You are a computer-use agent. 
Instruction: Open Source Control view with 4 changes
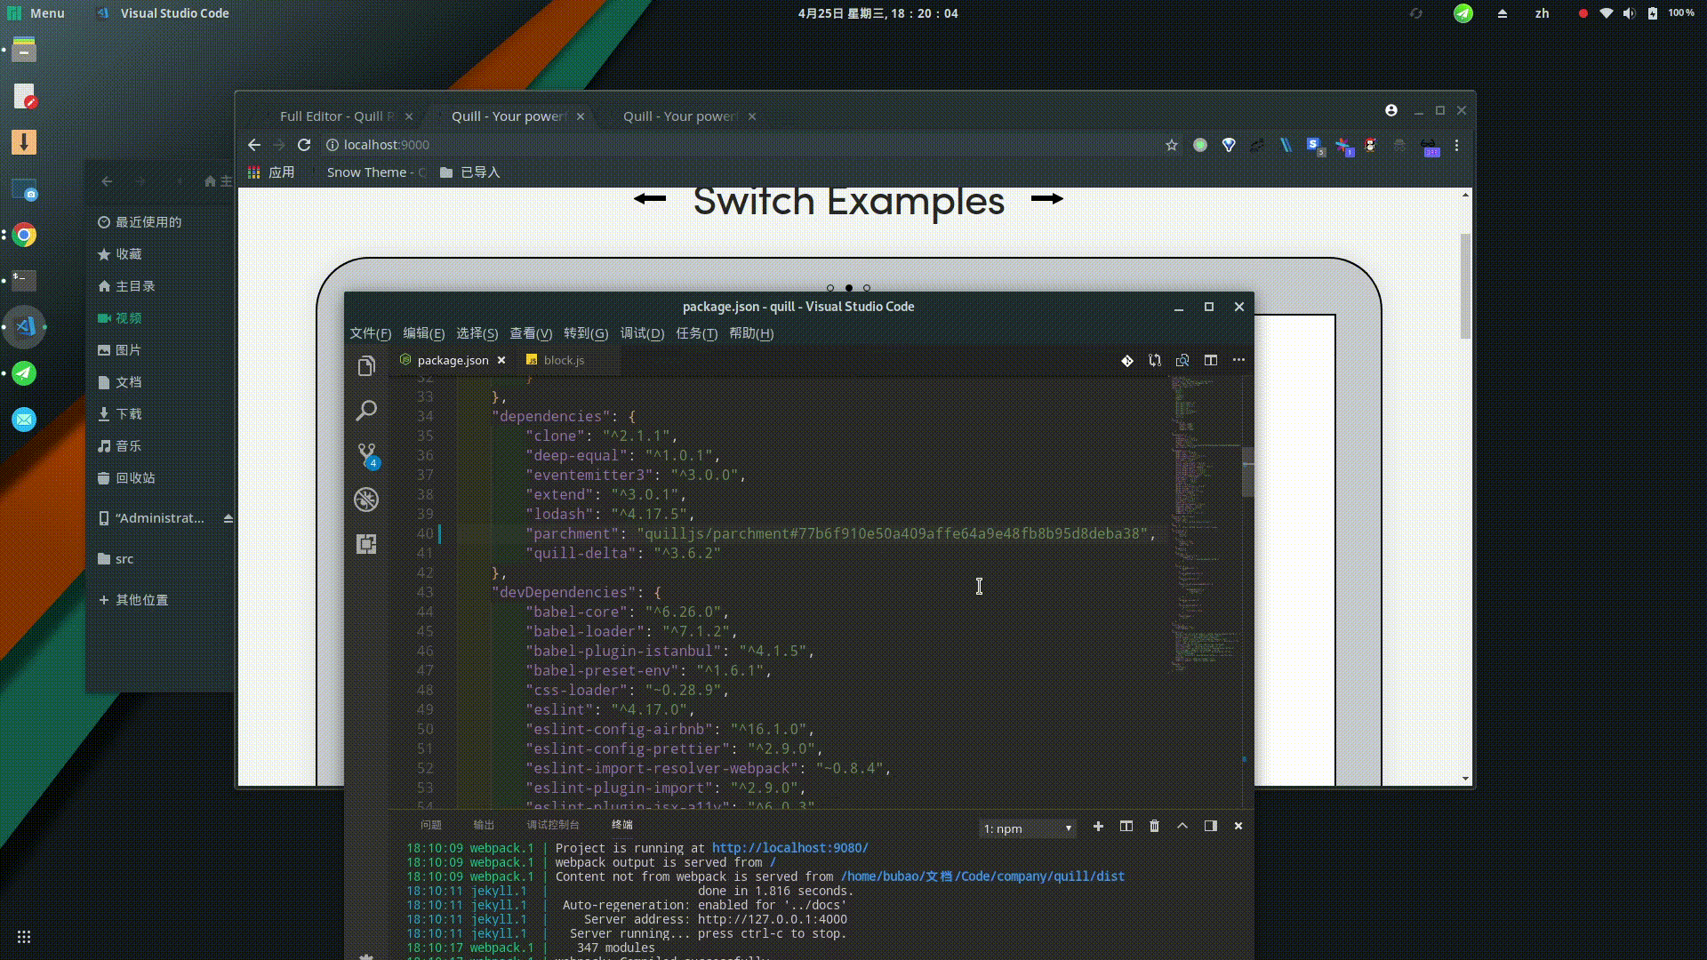pos(366,455)
